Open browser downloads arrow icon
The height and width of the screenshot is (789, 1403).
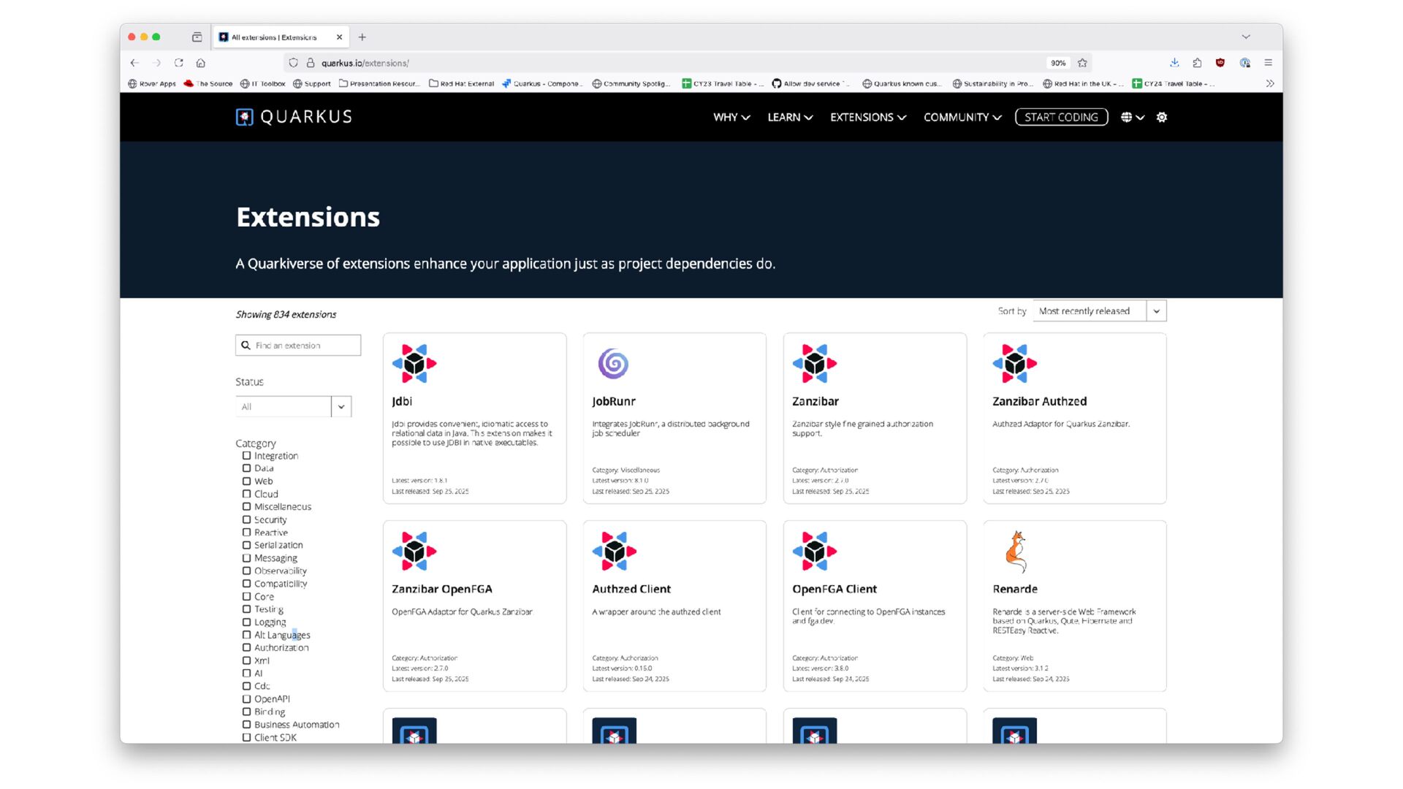pyautogui.click(x=1174, y=63)
